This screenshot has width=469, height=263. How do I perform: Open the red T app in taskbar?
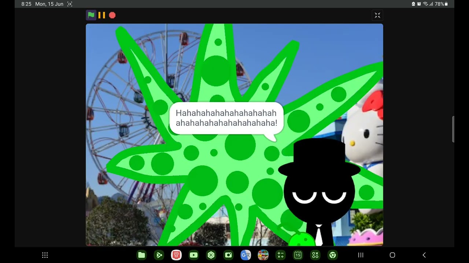(x=176, y=255)
